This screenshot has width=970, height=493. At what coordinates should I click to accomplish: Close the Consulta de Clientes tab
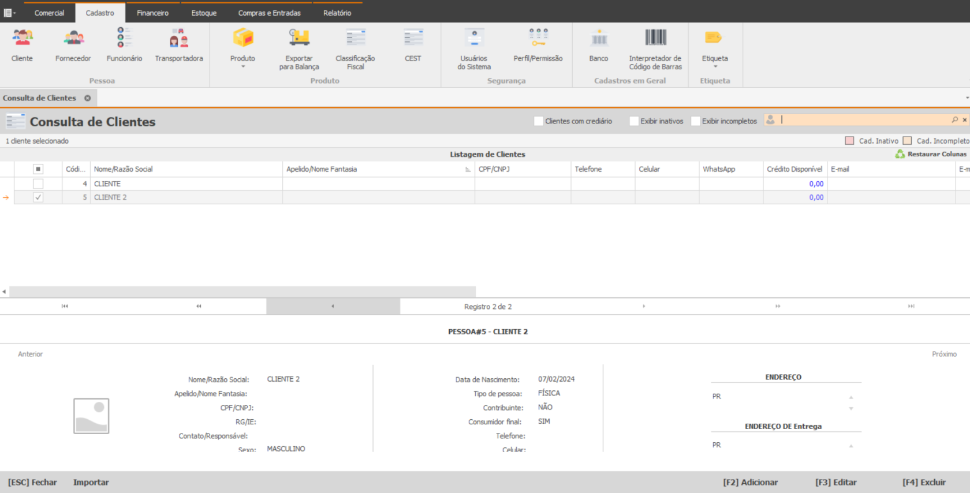[88, 98]
